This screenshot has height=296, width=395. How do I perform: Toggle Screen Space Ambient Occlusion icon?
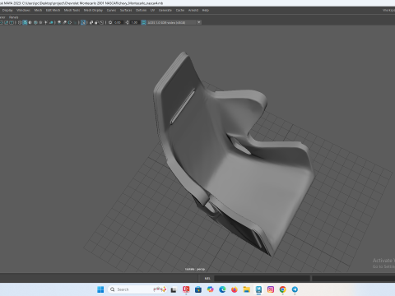pyautogui.click(x=59, y=22)
